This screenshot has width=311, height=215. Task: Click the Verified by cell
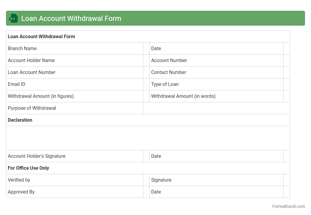pos(74,180)
